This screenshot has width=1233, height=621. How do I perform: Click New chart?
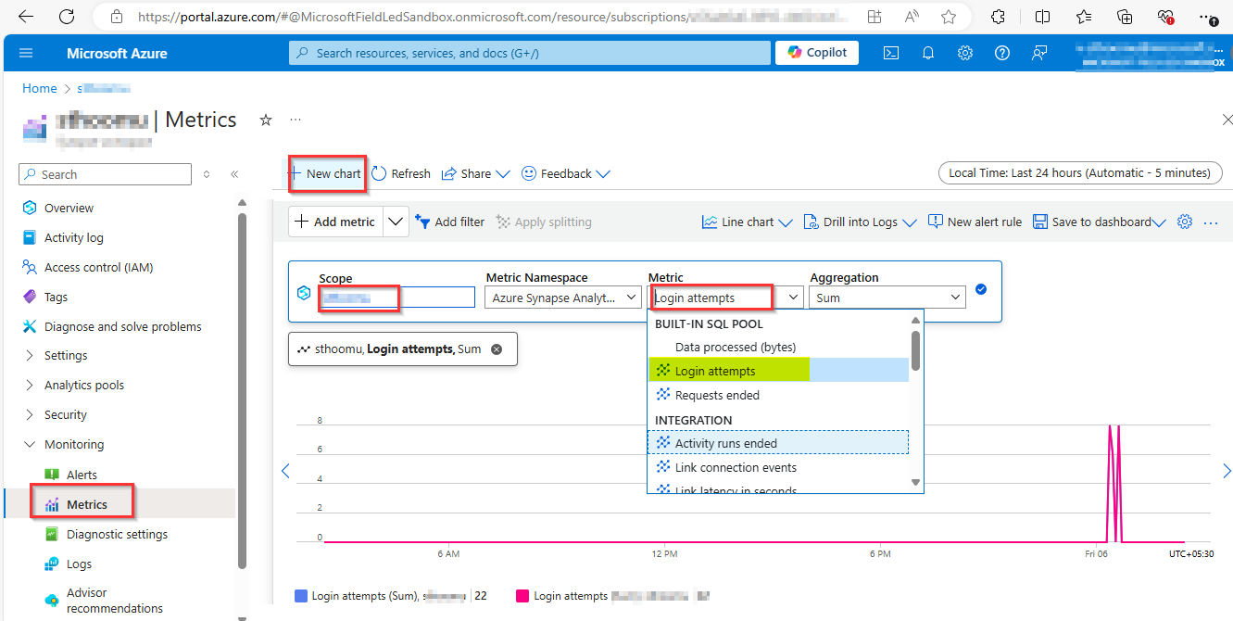[x=325, y=173]
